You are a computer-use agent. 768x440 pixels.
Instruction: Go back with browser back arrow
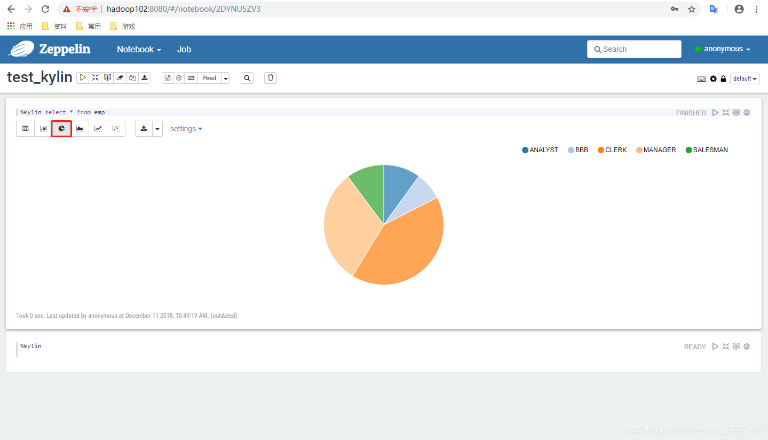11,9
